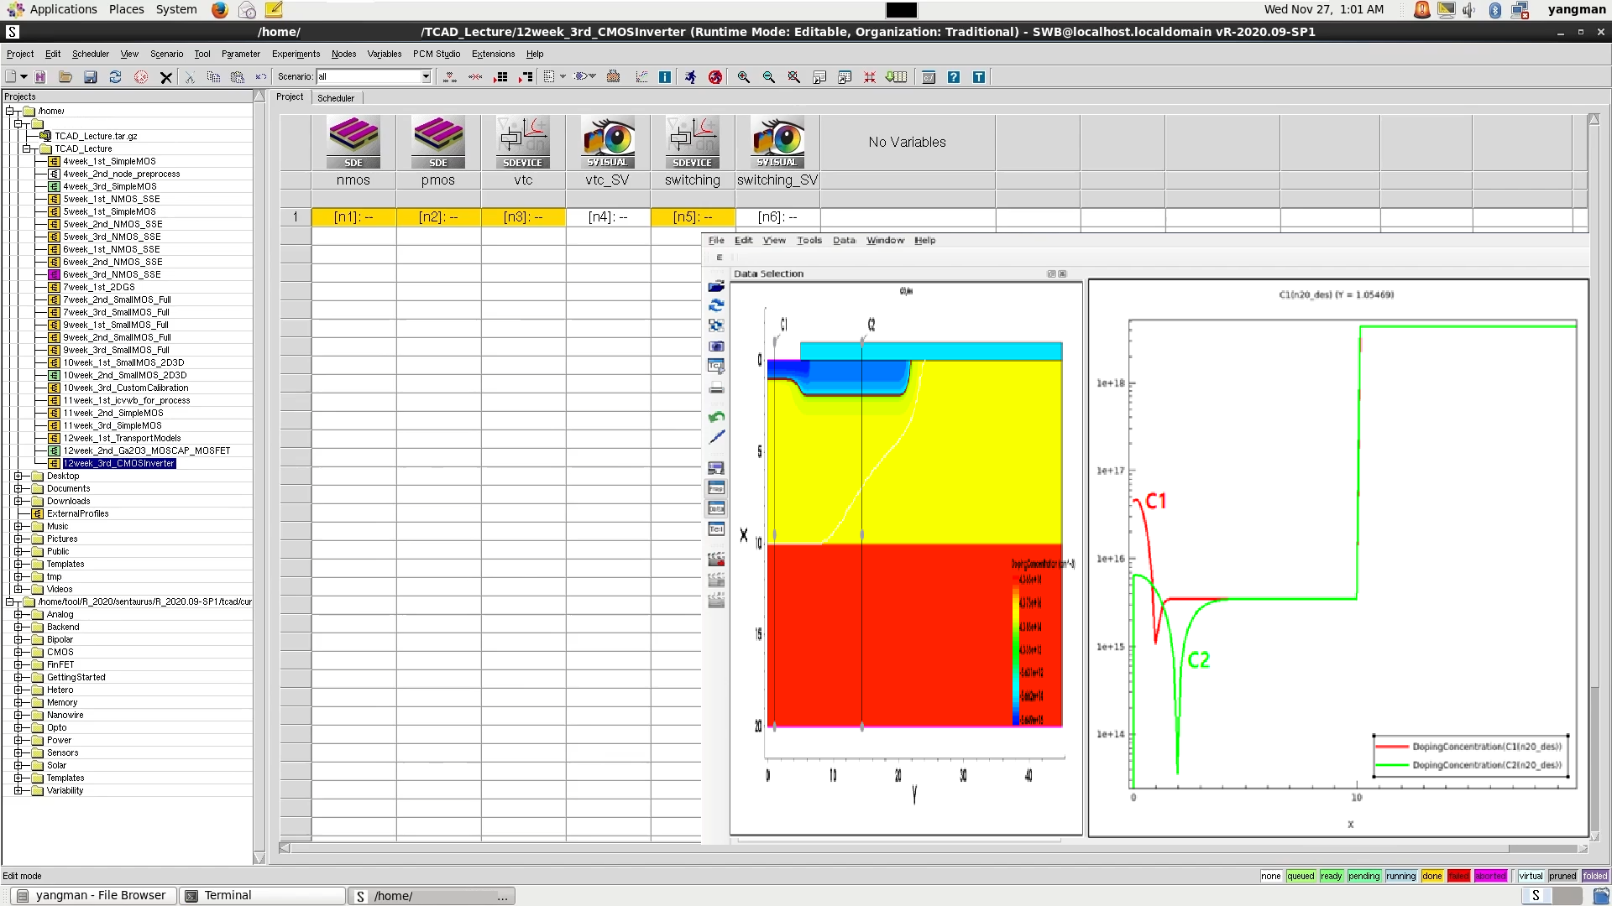
Task: Click node cell [n6] in experiment row
Action: tap(777, 216)
